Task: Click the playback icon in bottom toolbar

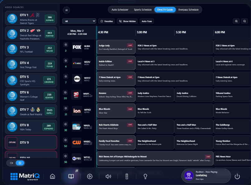Action: (90, 176)
